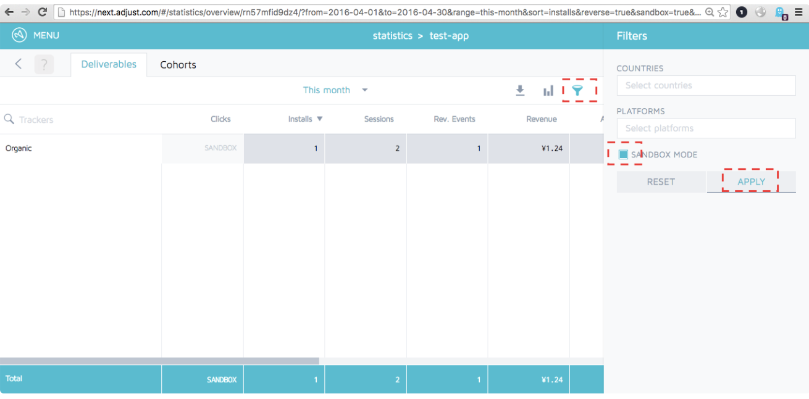Click the adjust logo menu icon
The image size is (809, 399).
pos(20,36)
